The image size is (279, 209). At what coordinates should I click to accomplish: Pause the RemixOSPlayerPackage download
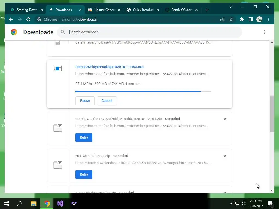click(85, 101)
